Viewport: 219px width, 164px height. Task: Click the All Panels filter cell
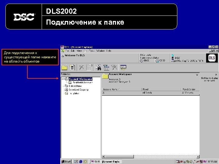click(x=161, y=93)
